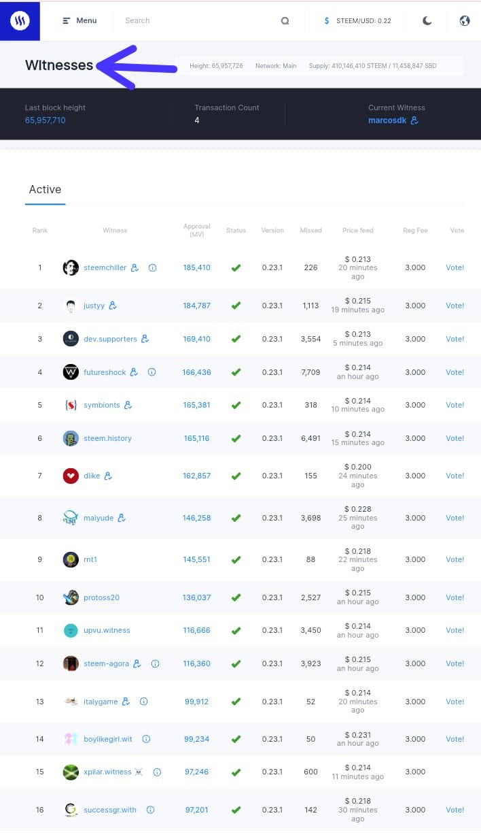The image size is (481, 837).
Task: Show info icon for steem-agora
Action: (155, 663)
